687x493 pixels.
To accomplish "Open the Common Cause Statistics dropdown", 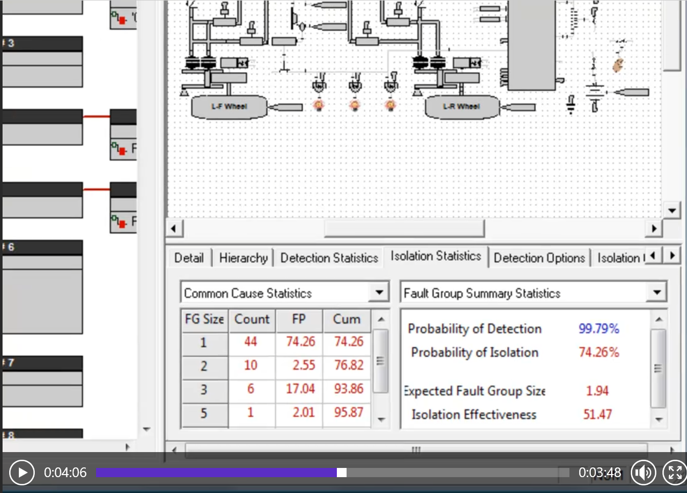I will [379, 293].
